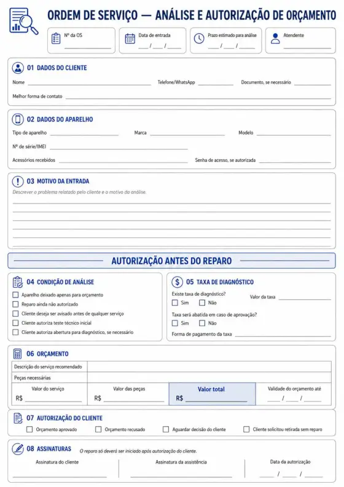Click the 'Descrever o problema relatado' hint text

click(79, 192)
